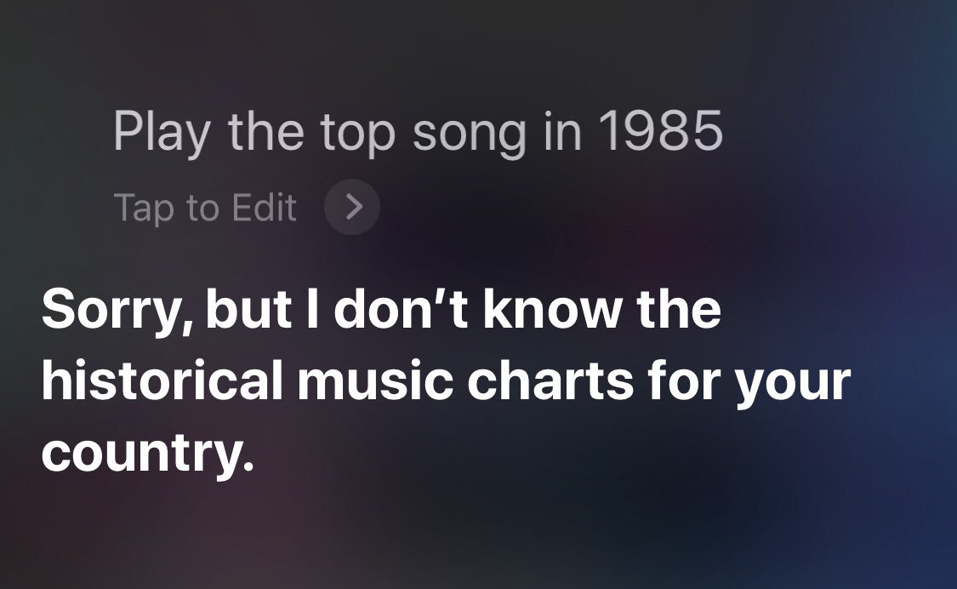Tap the chevron arrow beside Tap to Edit
This screenshot has width=957, height=589.
[x=352, y=207]
